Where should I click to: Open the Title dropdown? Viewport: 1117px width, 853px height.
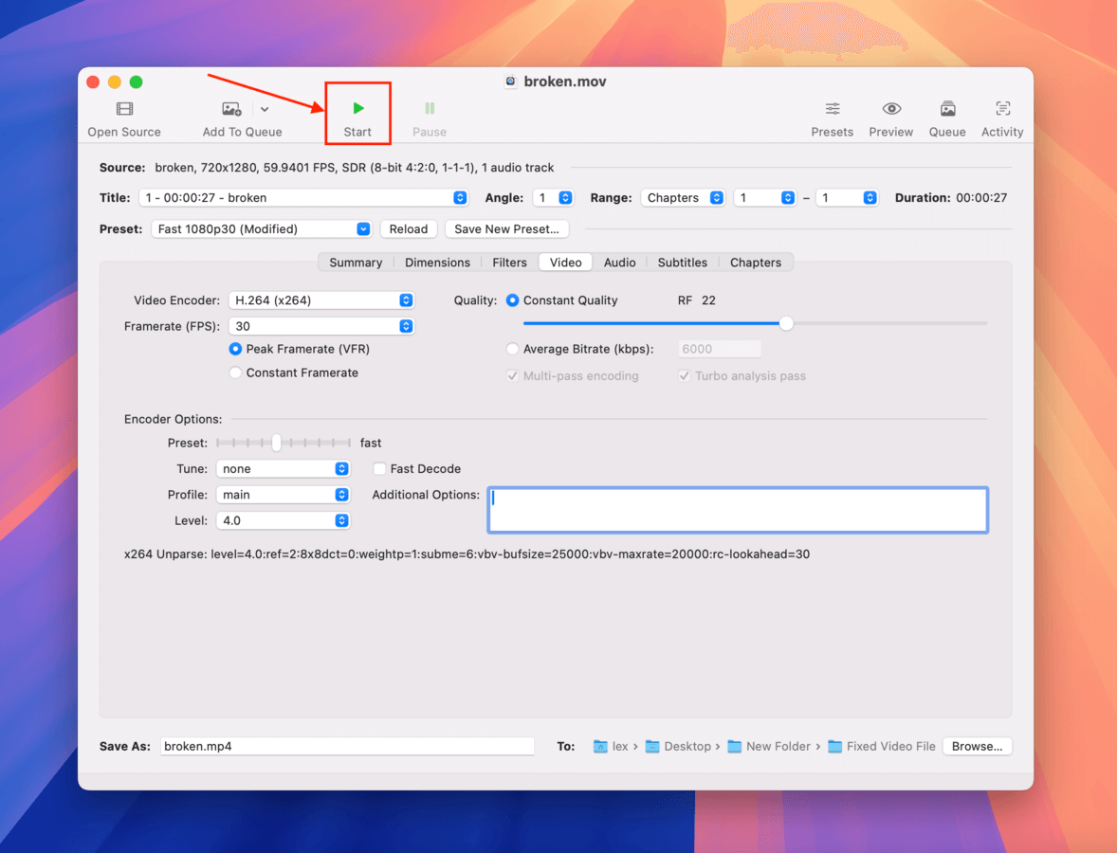coord(303,198)
